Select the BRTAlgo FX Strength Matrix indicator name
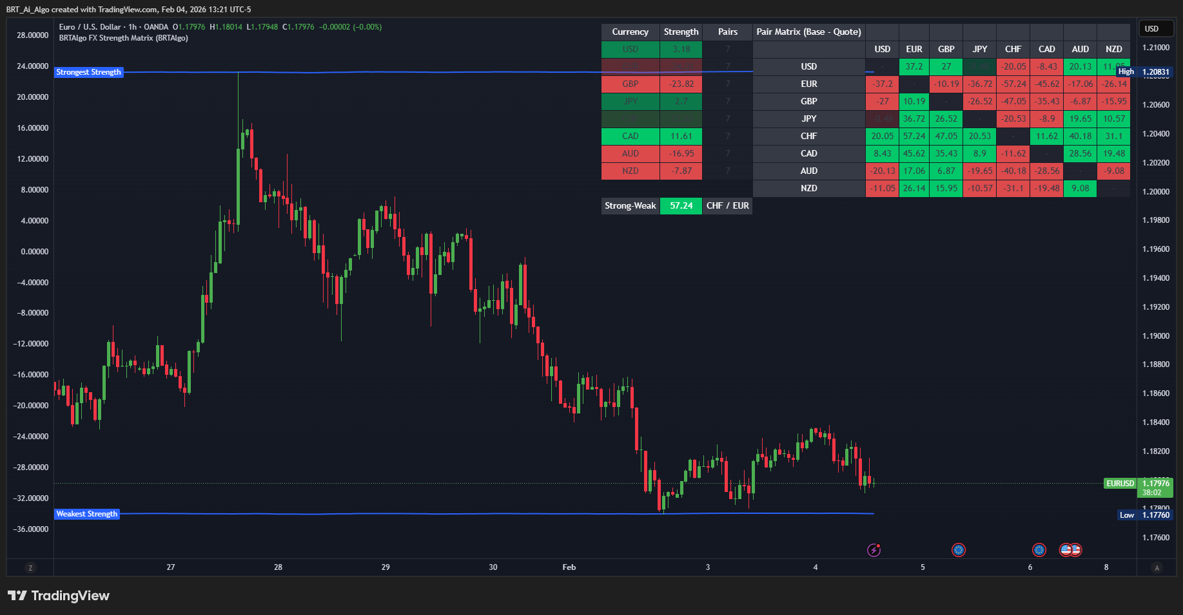This screenshot has width=1183, height=615. (123, 38)
